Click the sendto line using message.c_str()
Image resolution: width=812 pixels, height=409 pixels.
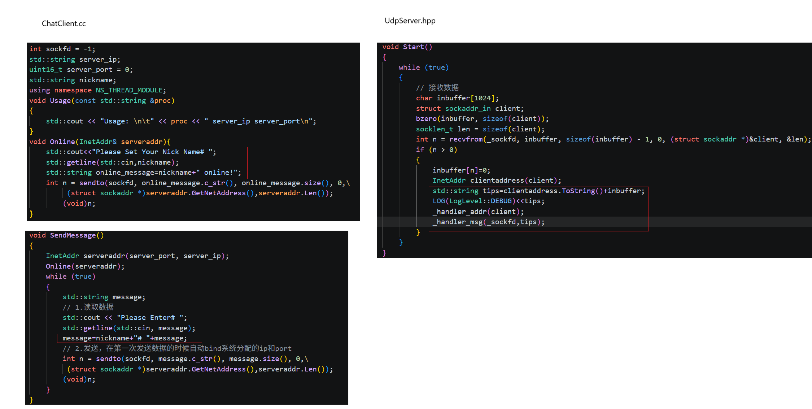[x=185, y=359]
